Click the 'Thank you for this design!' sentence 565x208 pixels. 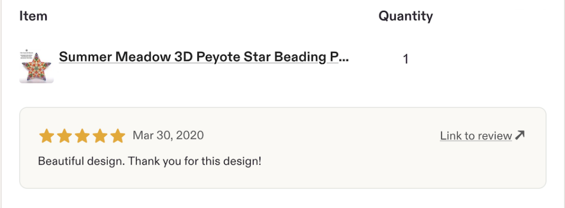pos(195,161)
